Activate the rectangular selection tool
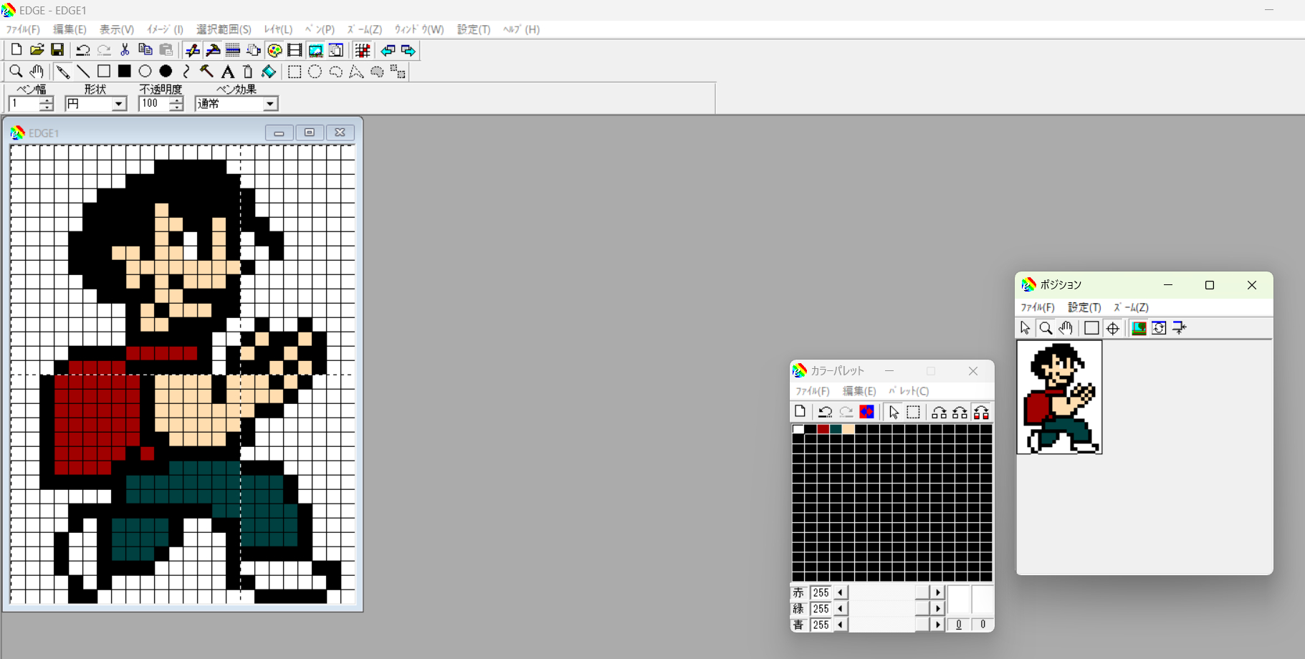This screenshot has width=1305, height=659. click(295, 72)
